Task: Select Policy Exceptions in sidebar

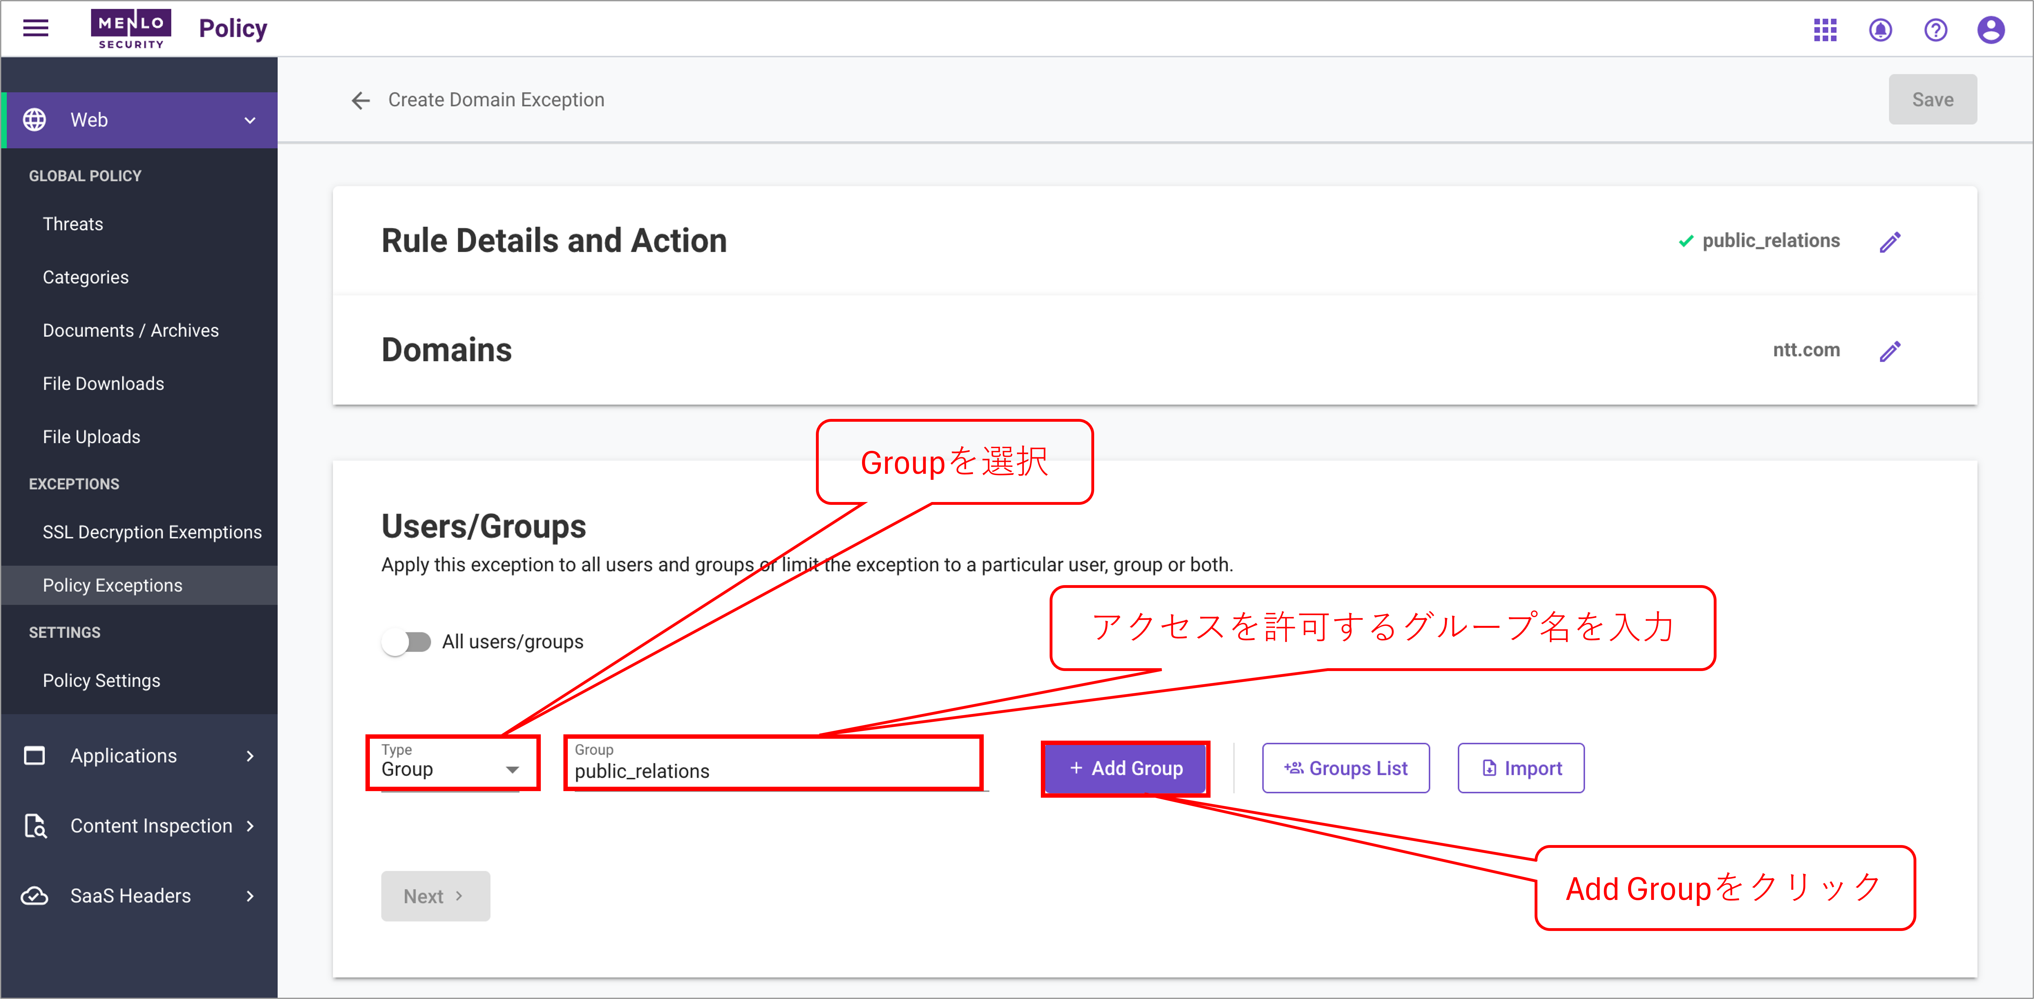Action: [139, 585]
